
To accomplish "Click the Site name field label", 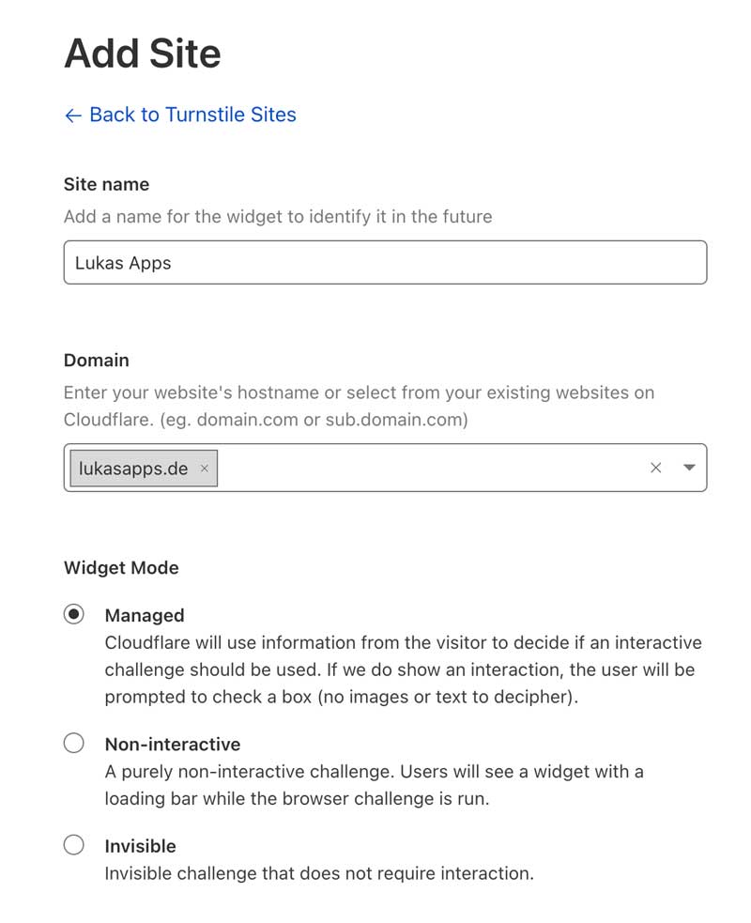I will 106,184.
